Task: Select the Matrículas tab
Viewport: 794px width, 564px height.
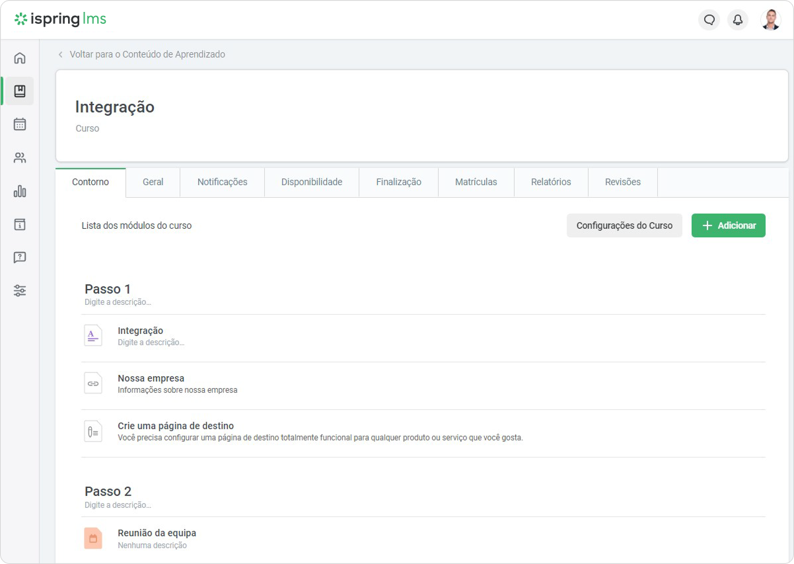Action: point(476,182)
